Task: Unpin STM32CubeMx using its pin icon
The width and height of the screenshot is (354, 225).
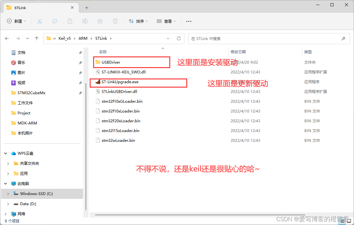Action: pyautogui.click(x=80, y=93)
